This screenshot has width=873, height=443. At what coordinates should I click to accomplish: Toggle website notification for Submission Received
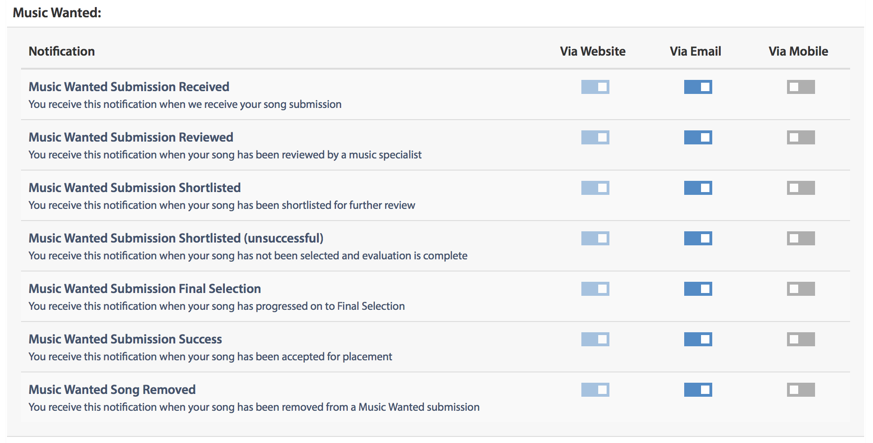(x=595, y=87)
